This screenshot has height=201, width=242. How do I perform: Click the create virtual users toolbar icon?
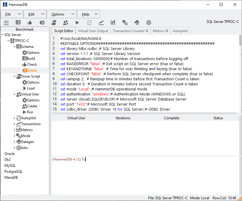[x=66, y=23]
